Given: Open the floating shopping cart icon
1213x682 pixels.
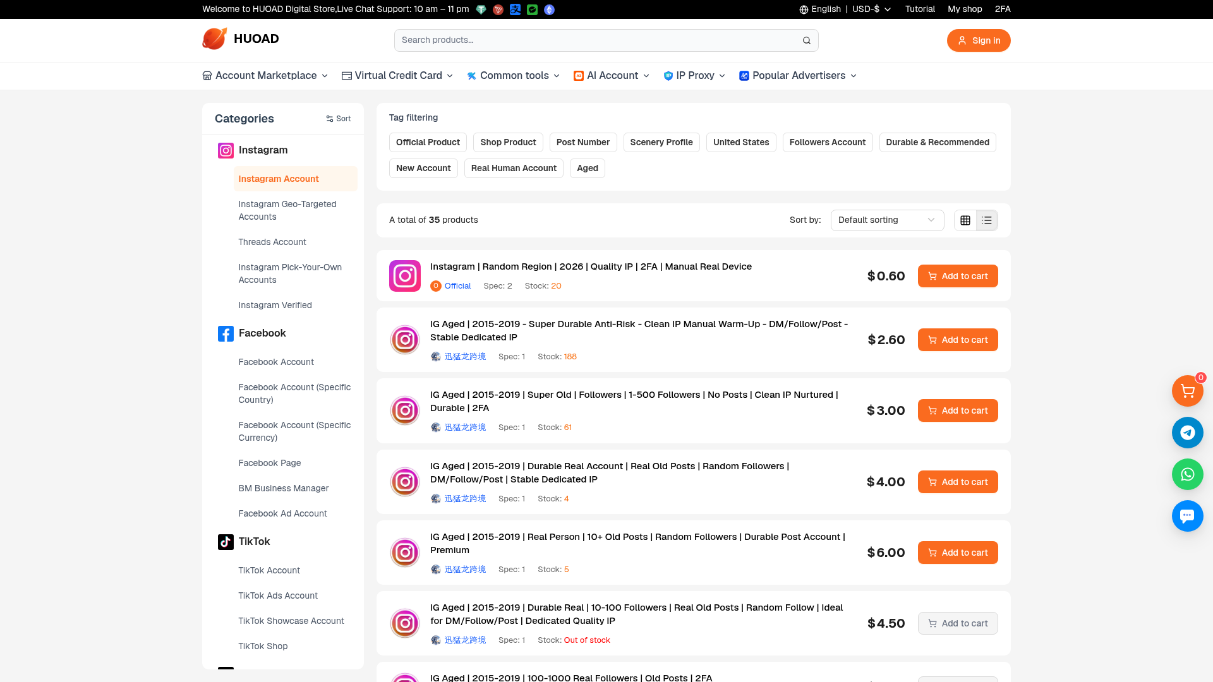Looking at the screenshot, I should [1187, 391].
